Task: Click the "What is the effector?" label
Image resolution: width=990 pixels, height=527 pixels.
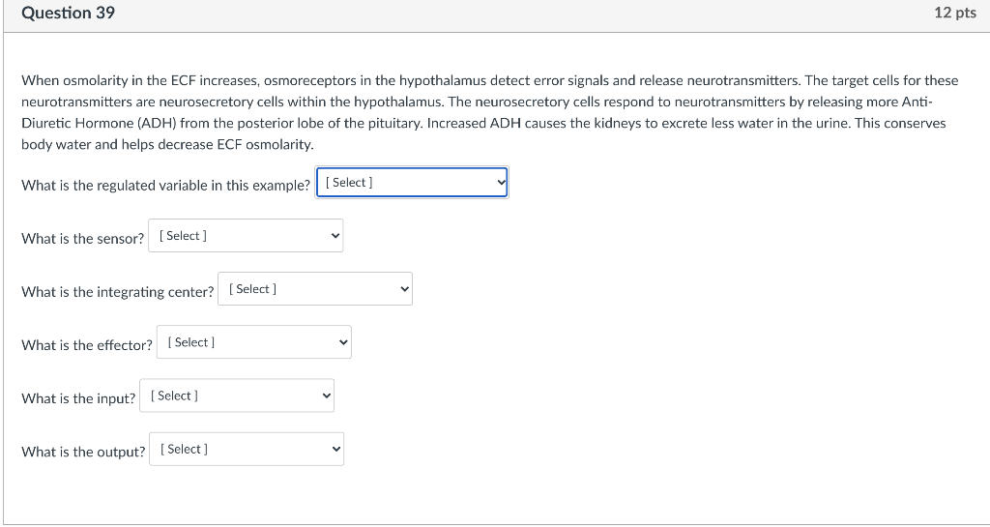Action: pos(86,344)
